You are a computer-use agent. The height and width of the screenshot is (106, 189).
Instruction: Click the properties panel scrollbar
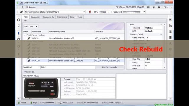click(164, 44)
